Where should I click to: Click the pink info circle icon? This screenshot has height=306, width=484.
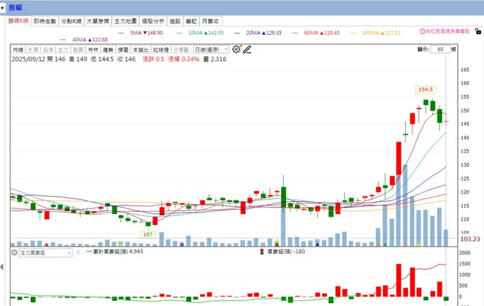(x=423, y=31)
